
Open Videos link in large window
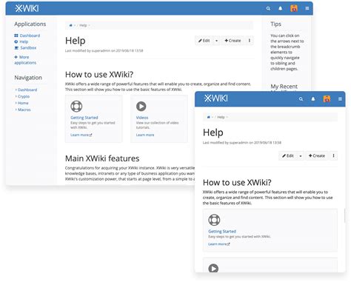pos(142,118)
